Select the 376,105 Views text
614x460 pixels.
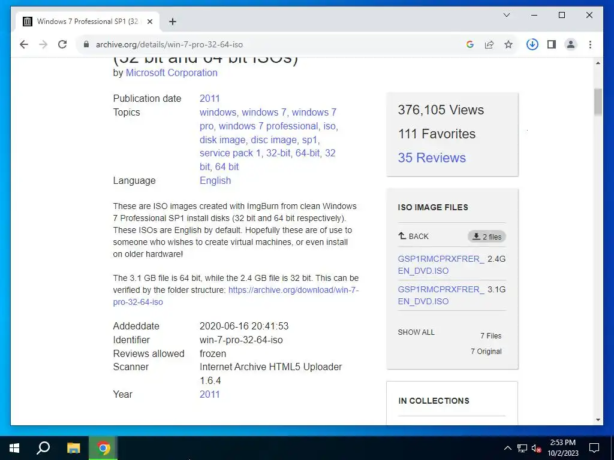(441, 110)
